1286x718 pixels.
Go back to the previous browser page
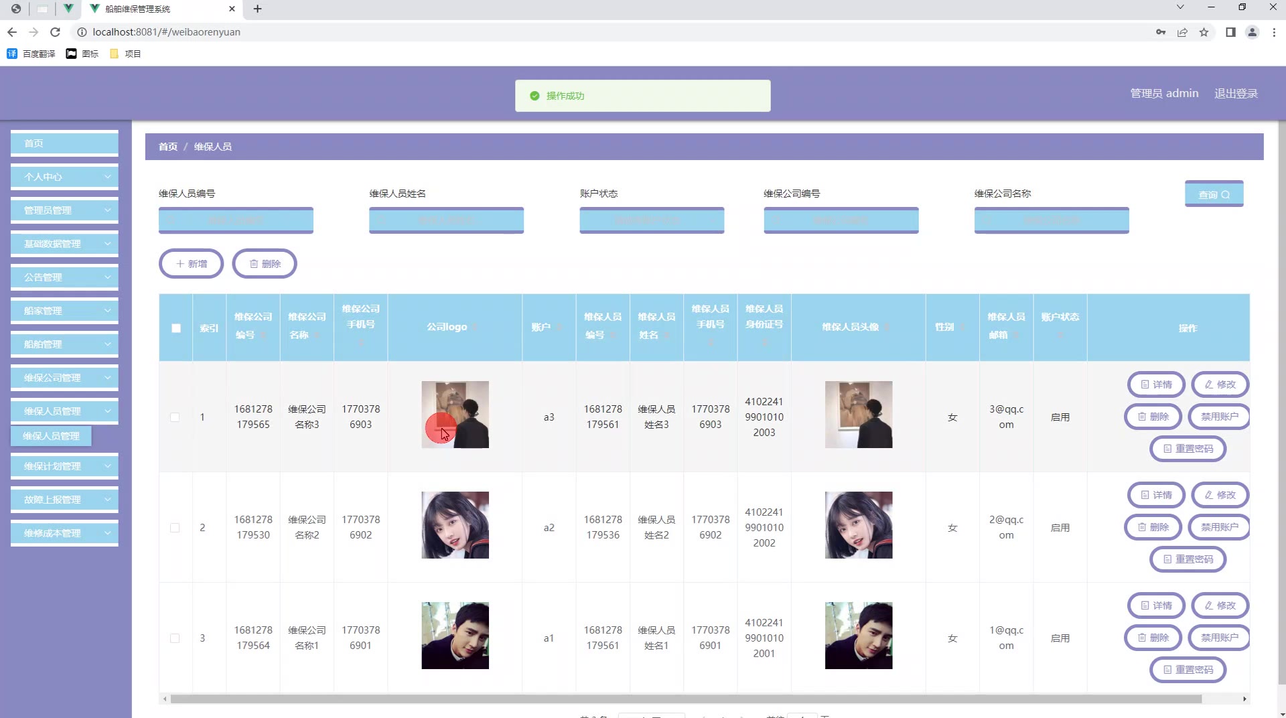click(x=12, y=32)
